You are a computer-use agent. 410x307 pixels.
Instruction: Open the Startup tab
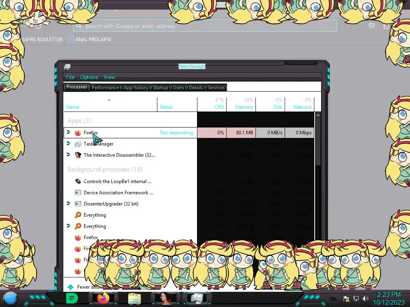pos(160,88)
